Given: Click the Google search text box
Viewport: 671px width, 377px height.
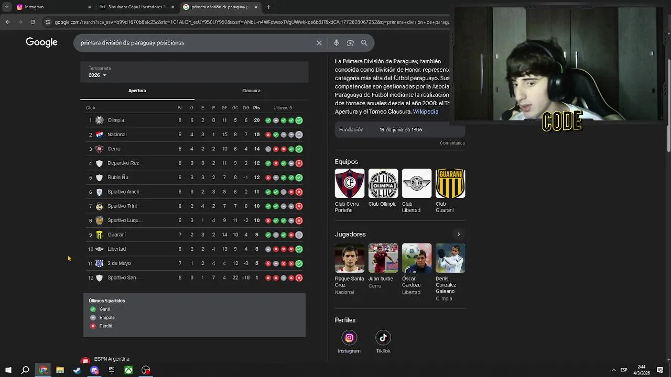Looking at the screenshot, I should (194, 43).
